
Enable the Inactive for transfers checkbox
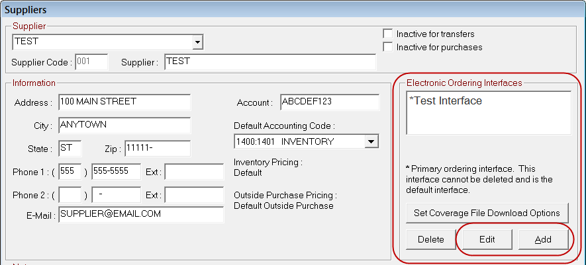[x=388, y=34]
